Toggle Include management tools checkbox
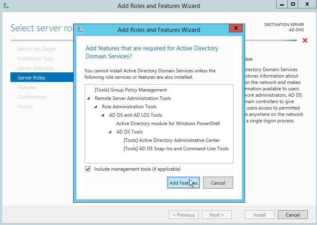317x225 pixels. pos(88,169)
